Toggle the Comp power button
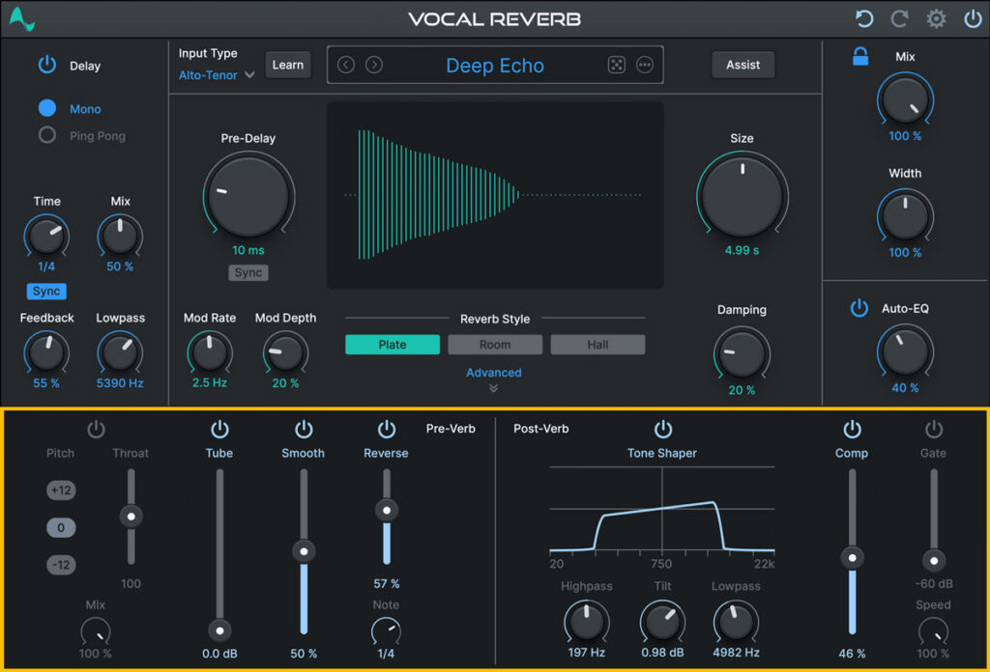The image size is (990, 672). pyautogui.click(x=852, y=429)
